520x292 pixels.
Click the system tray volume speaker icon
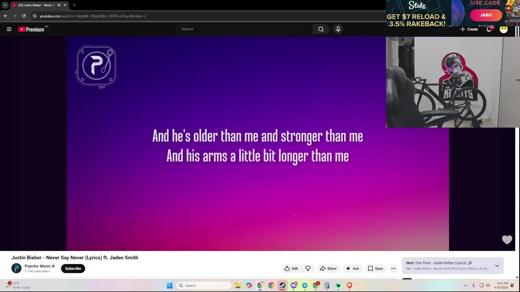coord(488,286)
